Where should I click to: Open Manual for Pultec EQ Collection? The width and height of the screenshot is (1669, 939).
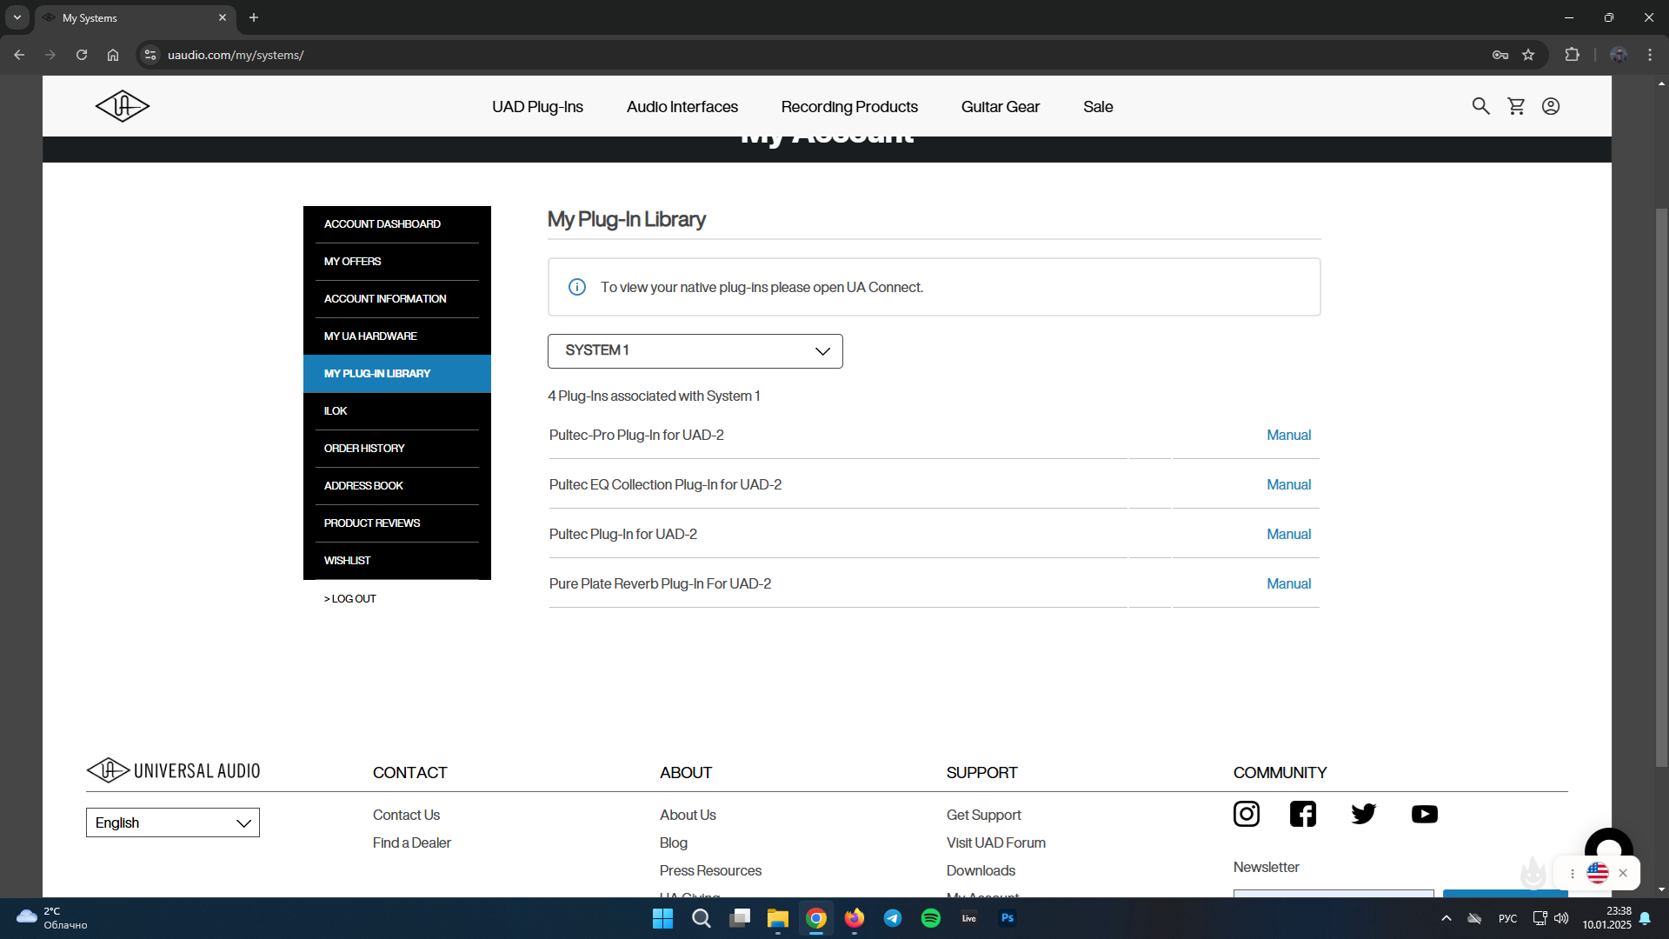[x=1288, y=484]
